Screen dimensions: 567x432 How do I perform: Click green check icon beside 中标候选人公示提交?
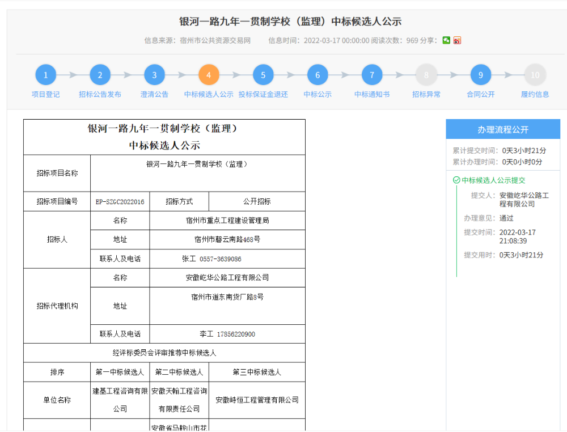coord(456,180)
